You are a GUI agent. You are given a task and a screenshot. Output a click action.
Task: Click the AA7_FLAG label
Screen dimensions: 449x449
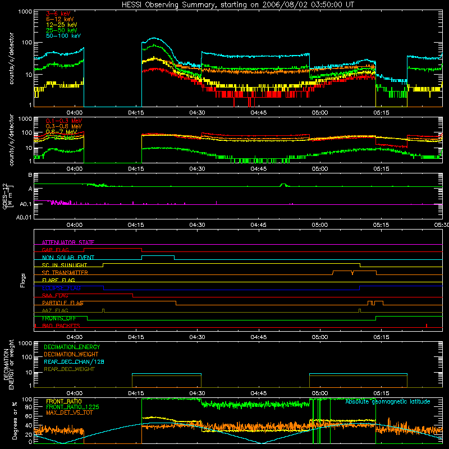[55, 310]
